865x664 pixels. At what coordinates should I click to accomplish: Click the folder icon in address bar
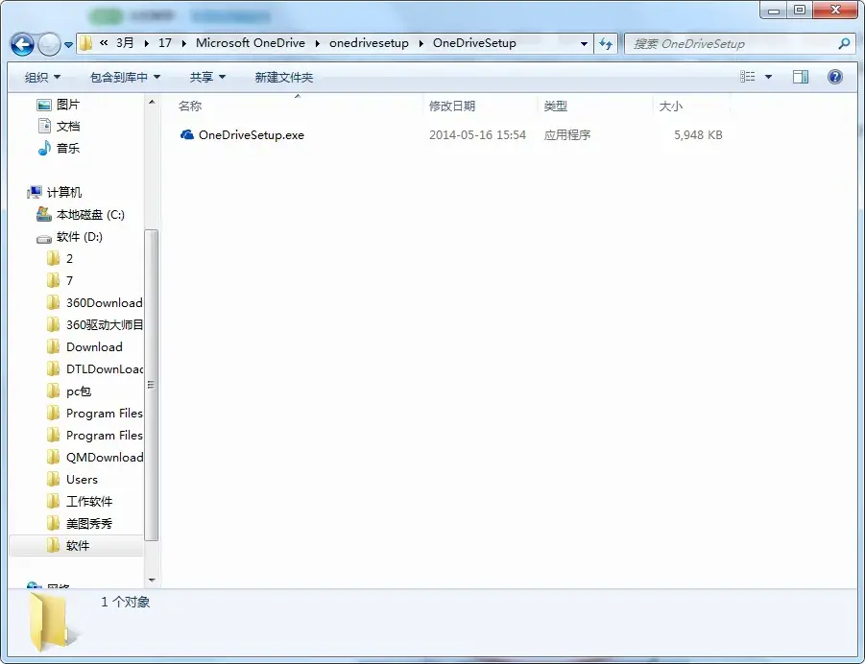tap(85, 43)
